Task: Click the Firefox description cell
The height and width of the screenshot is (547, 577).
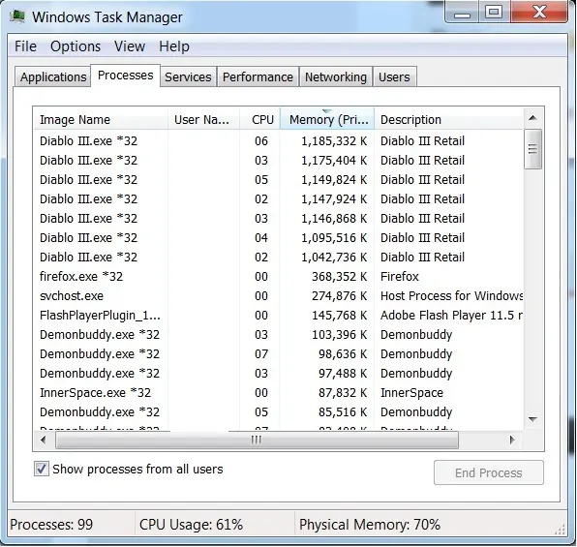Action: 400,277
